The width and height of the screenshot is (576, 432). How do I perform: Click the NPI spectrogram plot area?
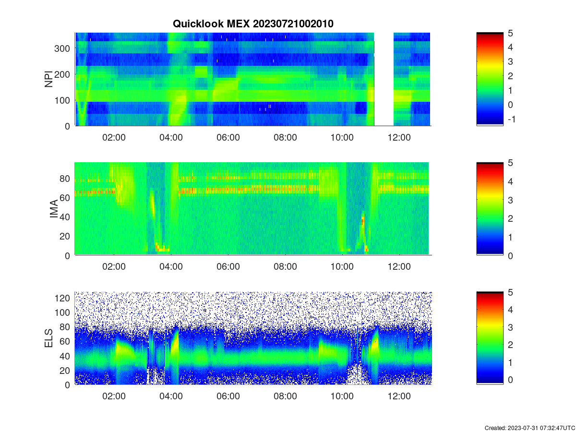[252, 79]
